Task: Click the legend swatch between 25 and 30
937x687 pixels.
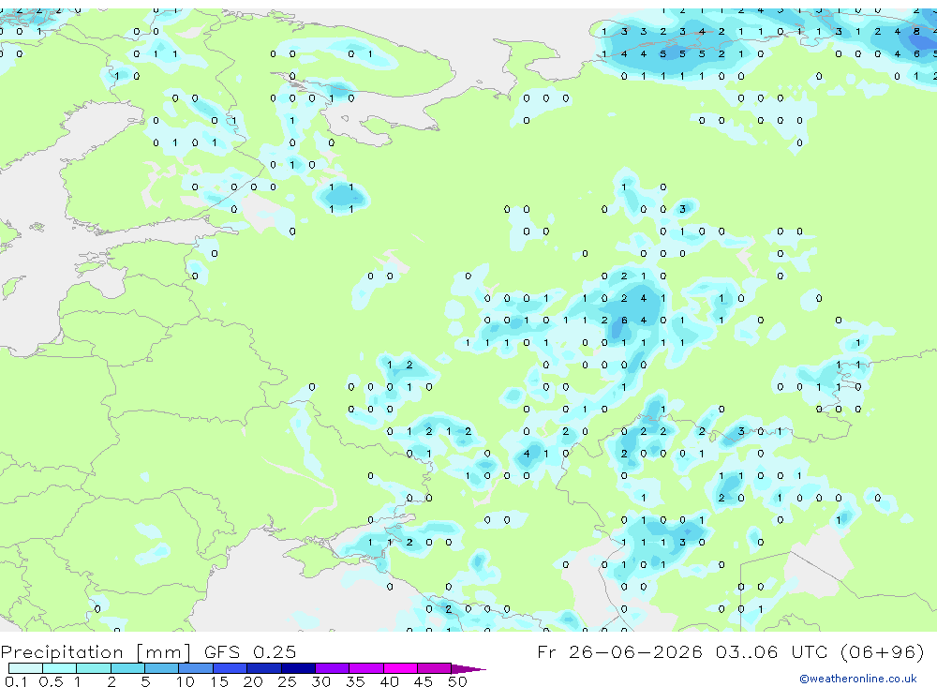Action: point(298,668)
